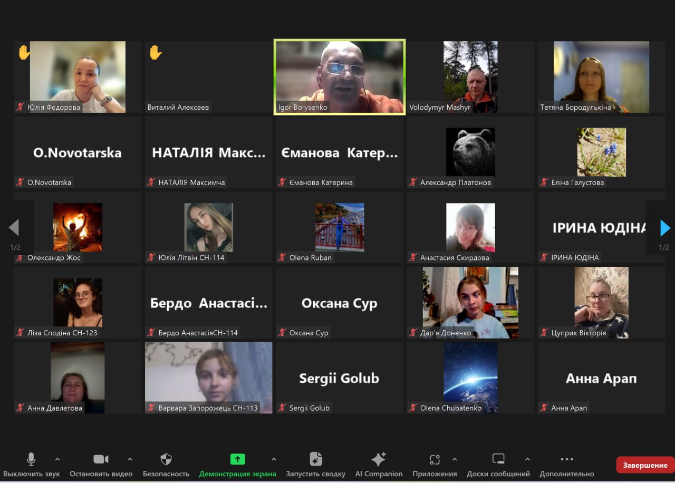Expand the Apps options chevron
675x483 pixels.
(455, 459)
